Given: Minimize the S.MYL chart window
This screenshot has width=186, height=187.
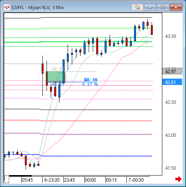Looking at the screenshot, I should click(x=150, y=7).
